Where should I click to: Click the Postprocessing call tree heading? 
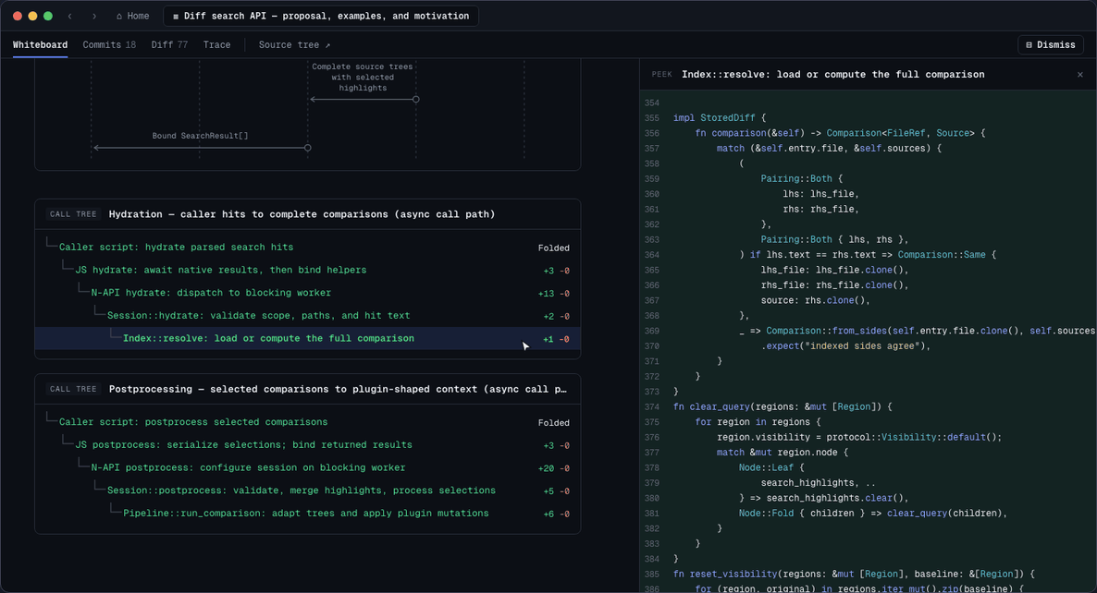pos(338,389)
